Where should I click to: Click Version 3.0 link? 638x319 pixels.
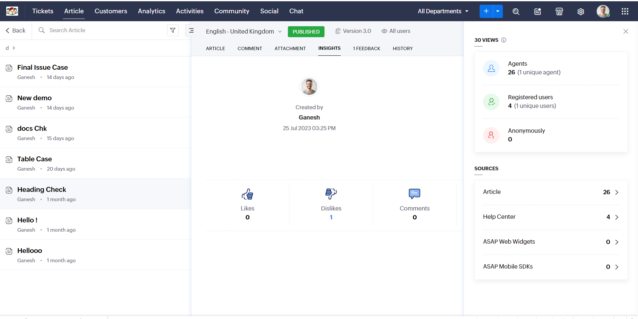pos(353,31)
